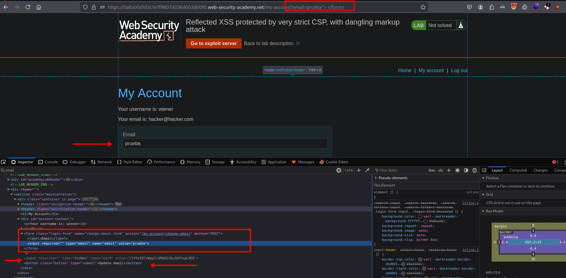Viewport: 566px width, 278px height.
Task: Toggle dark color scheme simulation
Action: click(x=466, y=170)
